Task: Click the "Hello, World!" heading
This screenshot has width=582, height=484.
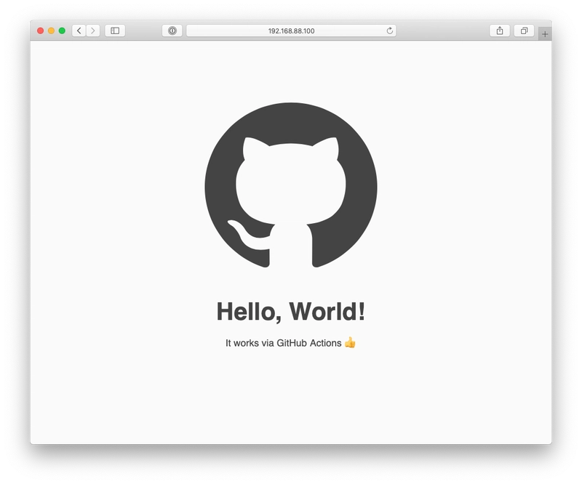Action: [x=291, y=312]
